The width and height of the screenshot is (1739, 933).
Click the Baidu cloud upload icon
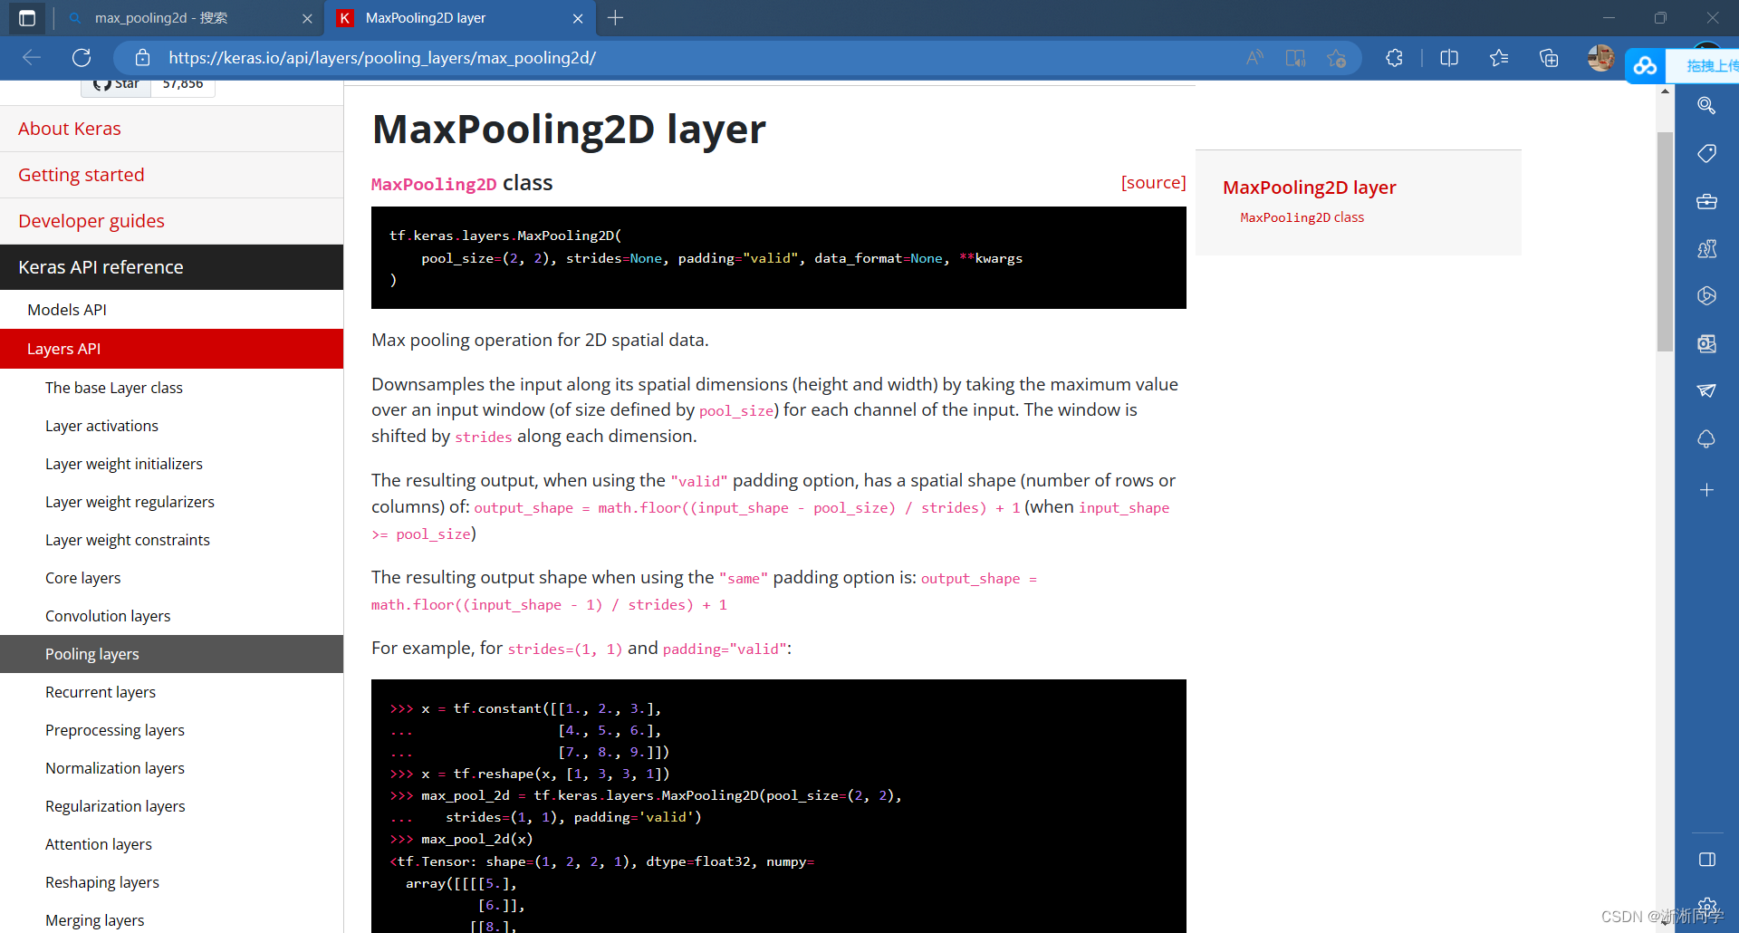coord(1645,65)
